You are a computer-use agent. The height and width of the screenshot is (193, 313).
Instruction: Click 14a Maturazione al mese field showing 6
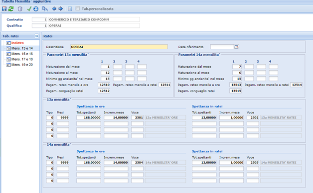pyautogui.click(x=237, y=73)
